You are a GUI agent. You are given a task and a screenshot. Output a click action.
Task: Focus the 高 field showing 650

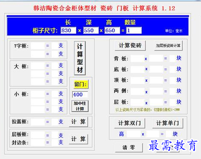(112, 31)
